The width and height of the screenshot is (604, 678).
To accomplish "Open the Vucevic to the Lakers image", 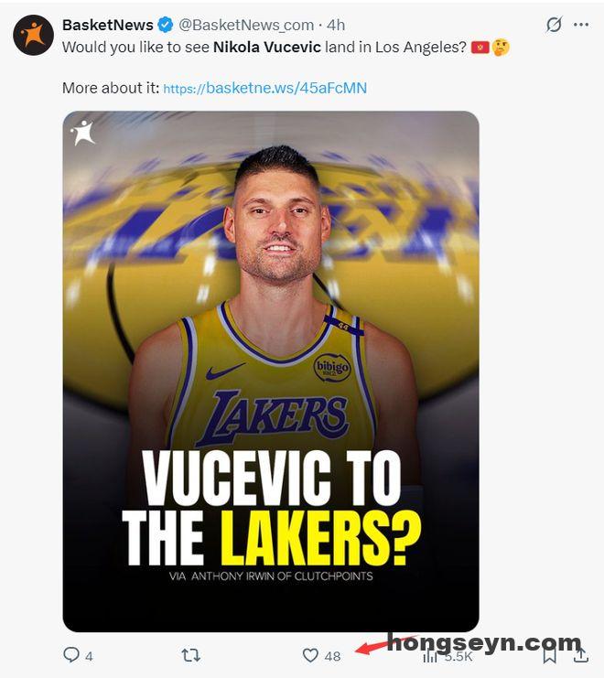I will point(271,371).
